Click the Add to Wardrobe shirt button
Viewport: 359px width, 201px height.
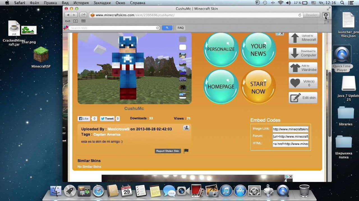coord(303,68)
